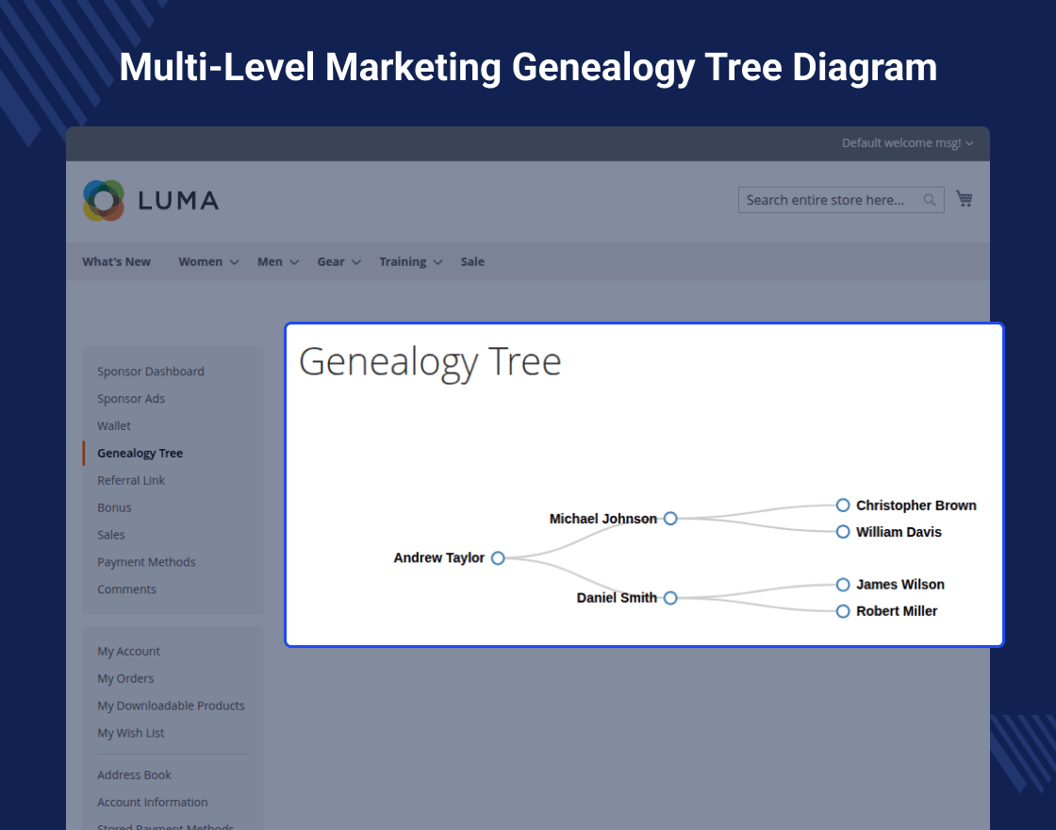Go to Sponsor Dashboard
The height and width of the screenshot is (830, 1056).
tap(150, 372)
